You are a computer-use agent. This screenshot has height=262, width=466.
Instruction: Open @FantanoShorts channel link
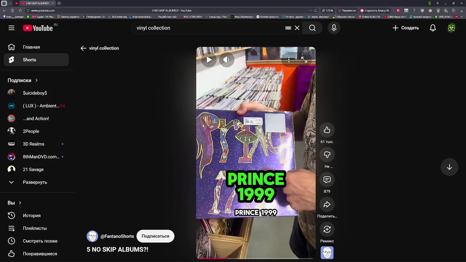point(117,236)
